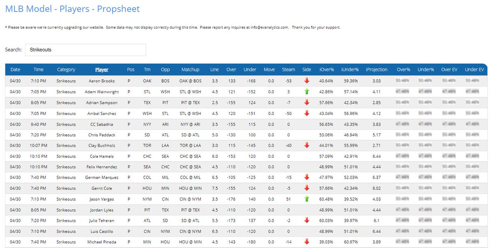
Task: Click the Search field containing Strikeouts
Action: (85, 50)
